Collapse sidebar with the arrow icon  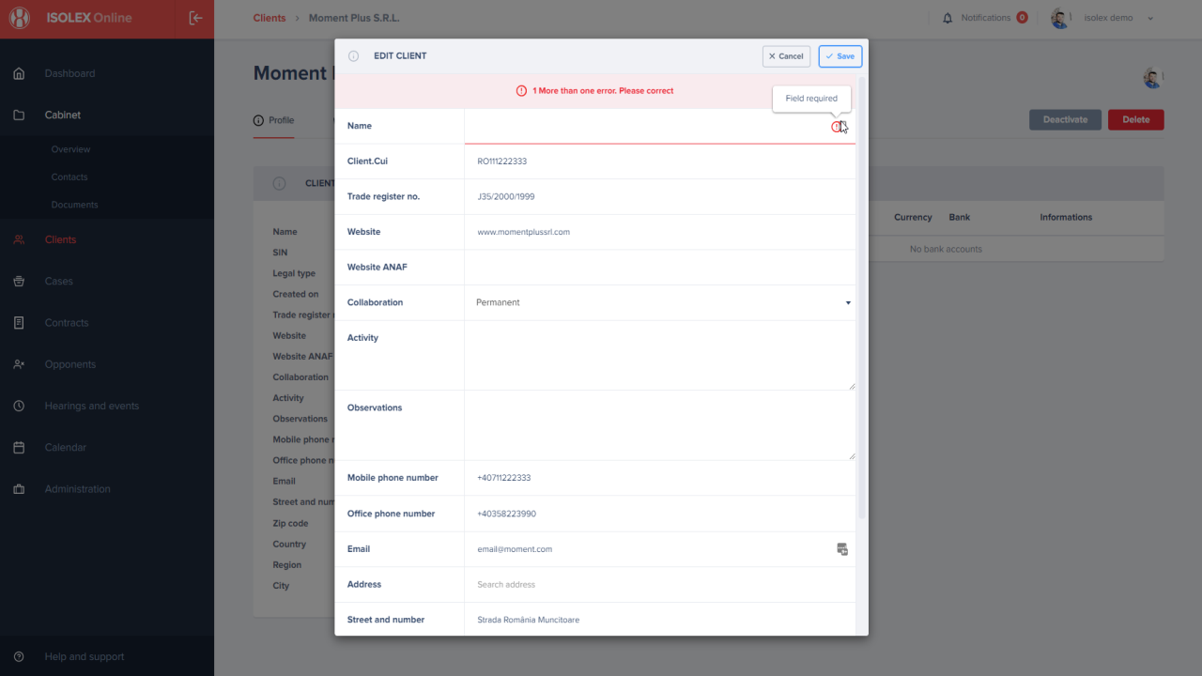195,18
